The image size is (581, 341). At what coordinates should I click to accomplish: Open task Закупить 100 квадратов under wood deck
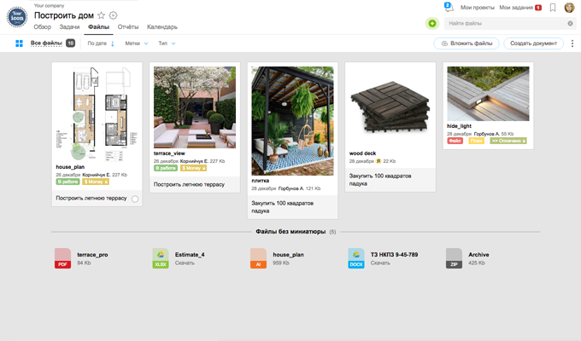point(380,180)
